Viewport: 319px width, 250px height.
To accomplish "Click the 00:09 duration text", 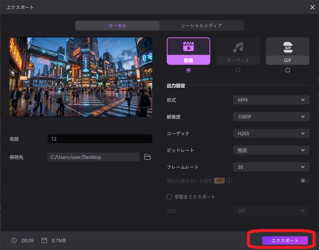I will (x=28, y=241).
